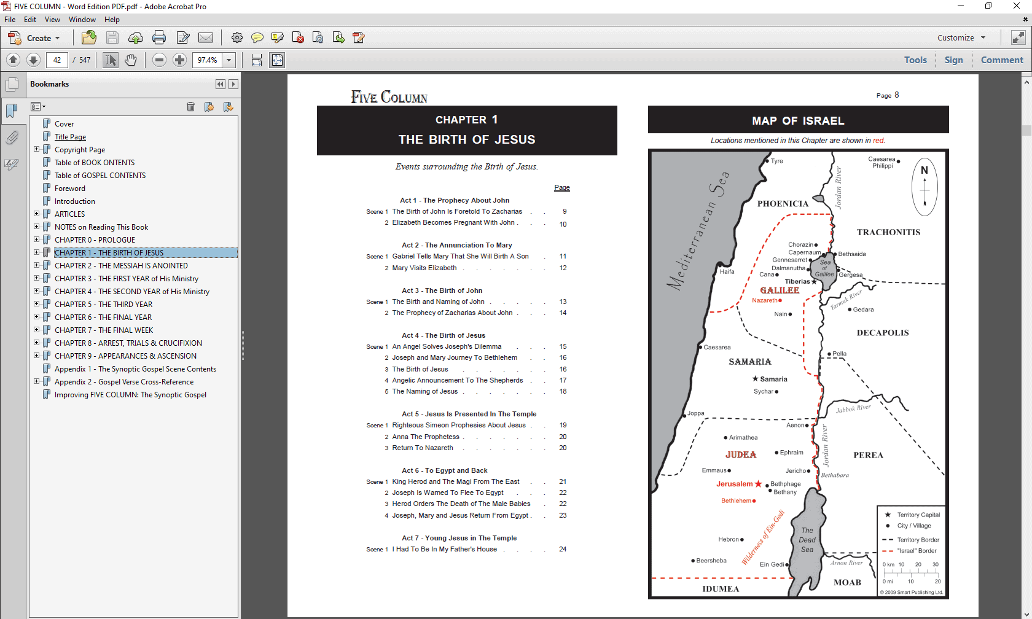The height and width of the screenshot is (619, 1032).
Task: Click the Open file folder icon
Action: pyautogui.click(x=89, y=38)
